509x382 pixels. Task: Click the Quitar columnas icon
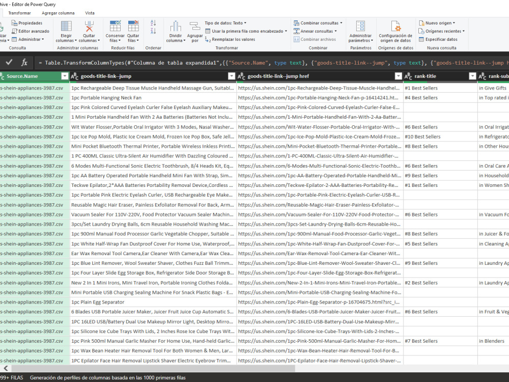[x=89, y=26]
